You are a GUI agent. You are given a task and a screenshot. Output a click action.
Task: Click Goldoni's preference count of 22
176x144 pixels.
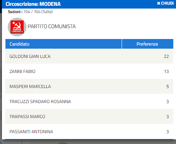166,56
